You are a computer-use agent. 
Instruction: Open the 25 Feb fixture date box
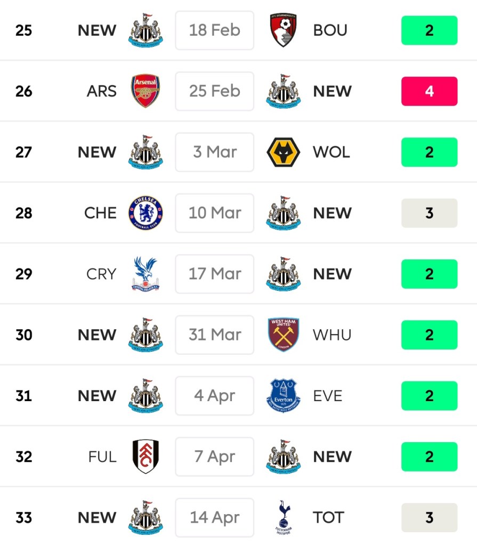[x=215, y=91]
